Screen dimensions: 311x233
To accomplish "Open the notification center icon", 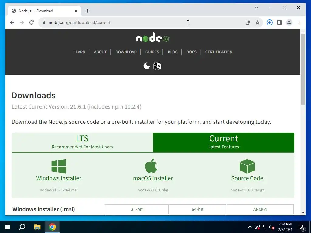I will click(301, 227).
